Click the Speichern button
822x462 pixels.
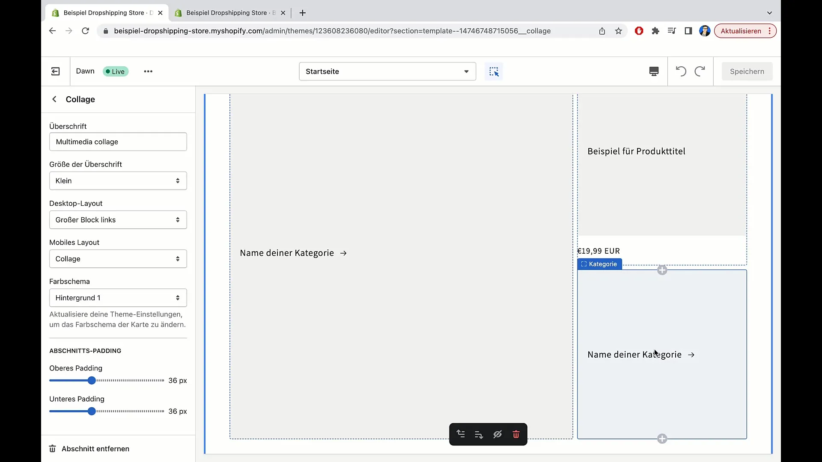pos(747,71)
